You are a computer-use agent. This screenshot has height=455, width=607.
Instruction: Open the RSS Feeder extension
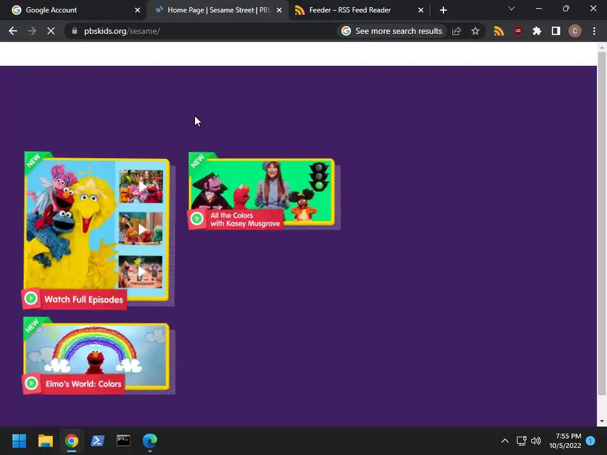click(499, 31)
